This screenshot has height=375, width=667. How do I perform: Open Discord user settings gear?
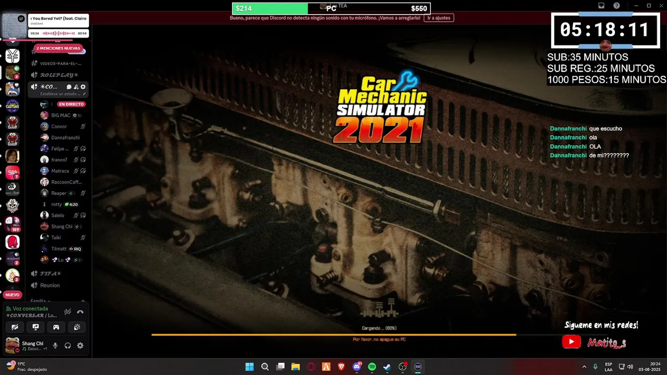click(80, 345)
